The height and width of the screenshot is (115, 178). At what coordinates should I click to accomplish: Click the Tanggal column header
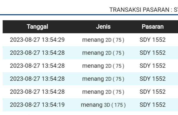(37, 27)
